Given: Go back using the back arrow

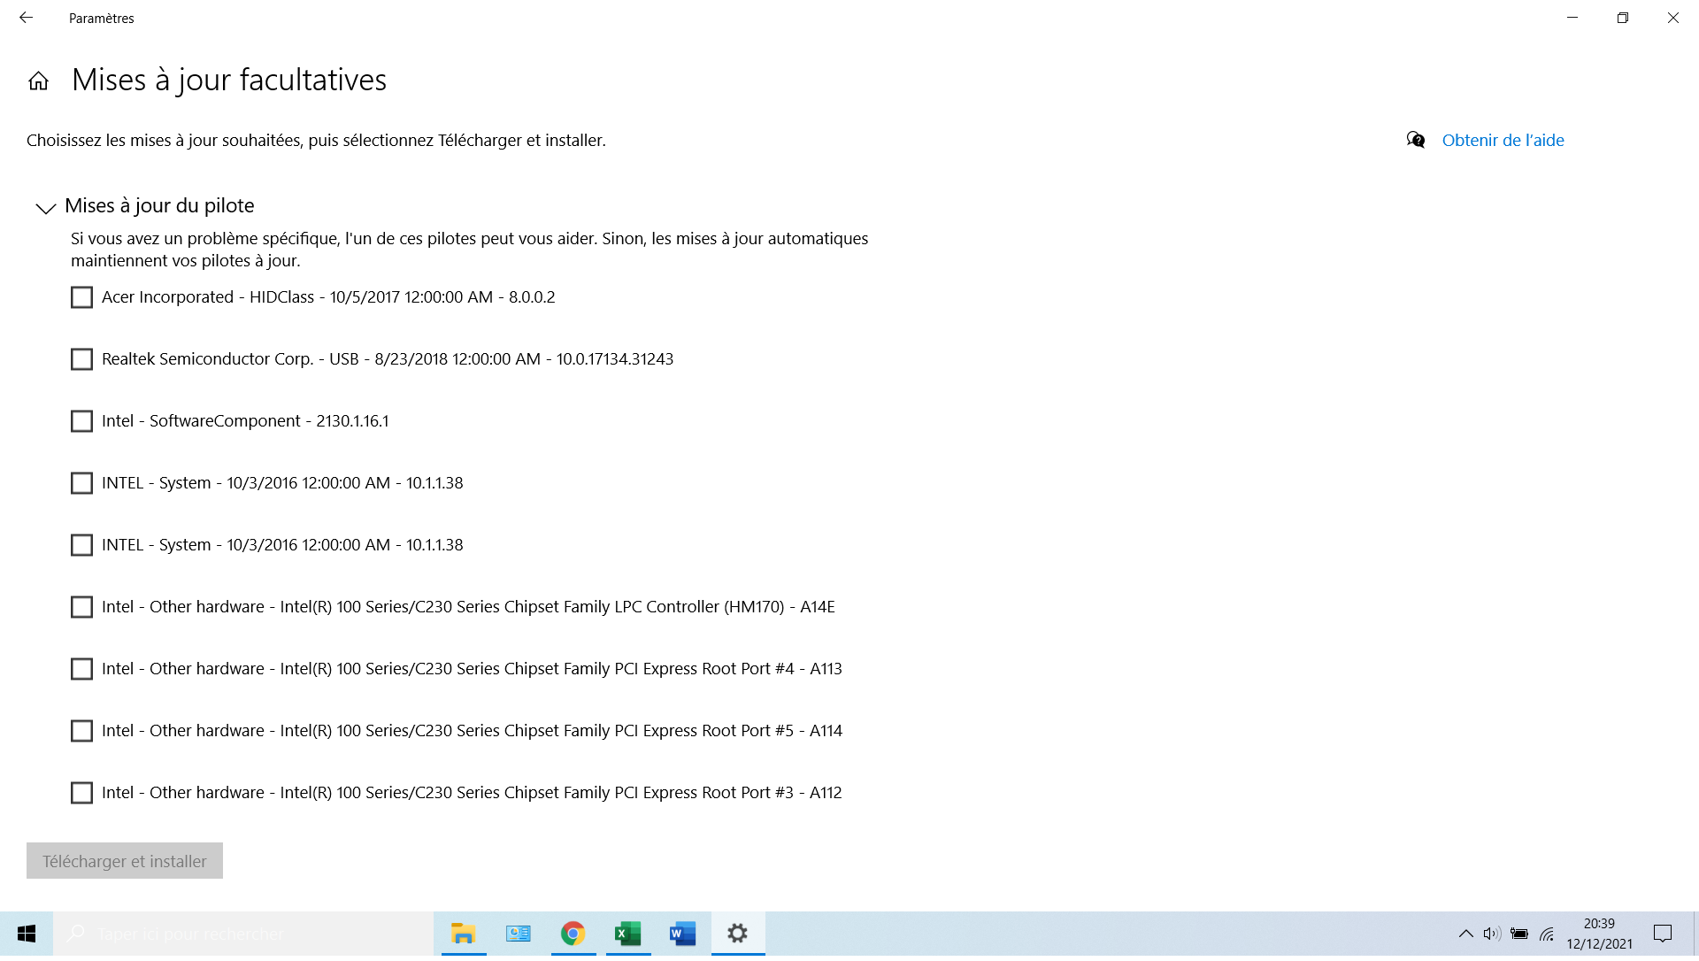Looking at the screenshot, I should 26,18.
